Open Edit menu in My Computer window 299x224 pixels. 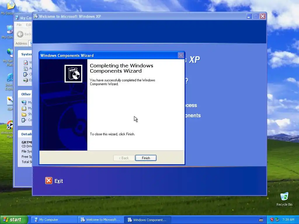click(x=29, y=25)
